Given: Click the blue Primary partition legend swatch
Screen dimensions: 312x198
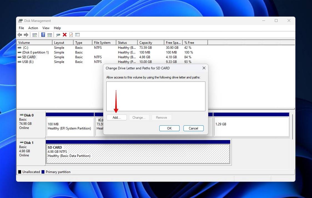Looking at the screenshot, I should tap(43, 172).
